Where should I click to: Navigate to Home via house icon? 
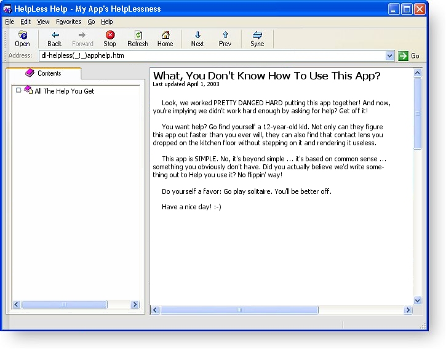pos(165,36)
